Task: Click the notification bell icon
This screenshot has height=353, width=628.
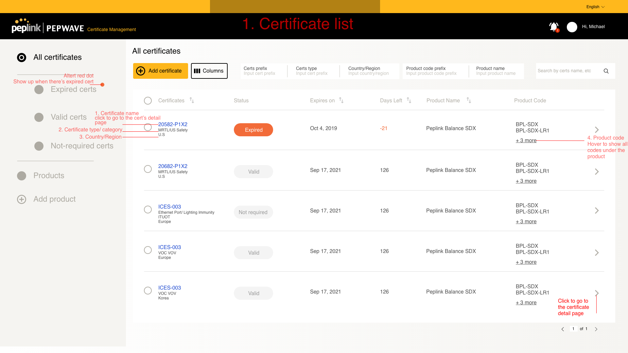Action: tap(553, 27)
